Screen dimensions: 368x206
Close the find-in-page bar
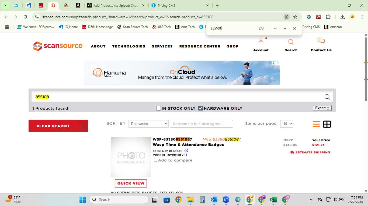click(294, 28)
